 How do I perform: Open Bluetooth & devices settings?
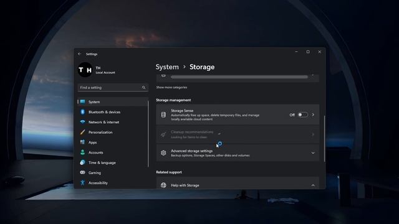click(113, 112)
